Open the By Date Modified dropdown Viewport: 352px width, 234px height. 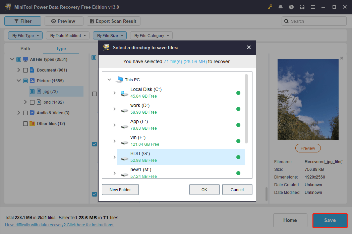coord(68,36)
